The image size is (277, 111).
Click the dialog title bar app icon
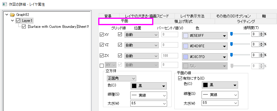(5, 4)
